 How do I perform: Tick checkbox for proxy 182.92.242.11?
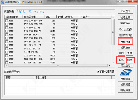pyautogui.click(x=6, y=49)
